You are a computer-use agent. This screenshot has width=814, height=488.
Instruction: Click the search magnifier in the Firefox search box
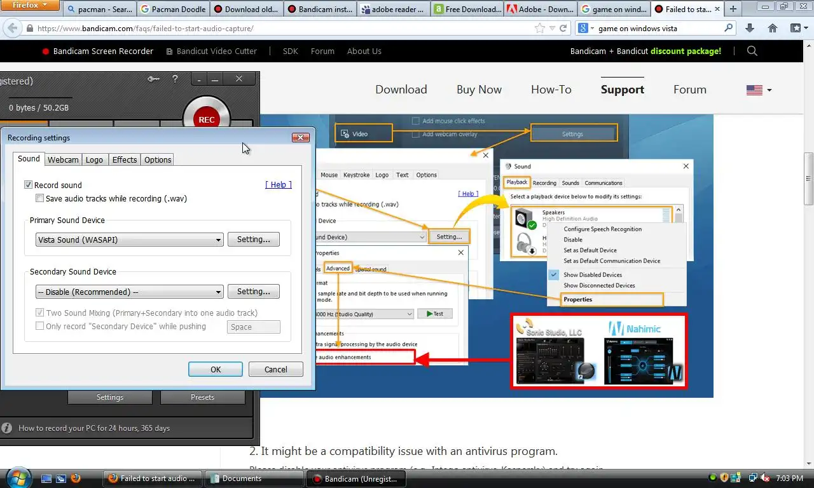(x=729, y=28)
